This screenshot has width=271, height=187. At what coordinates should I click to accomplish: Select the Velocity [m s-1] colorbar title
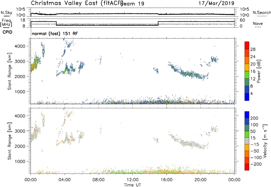pyautogui.click(x=265, y=141)
